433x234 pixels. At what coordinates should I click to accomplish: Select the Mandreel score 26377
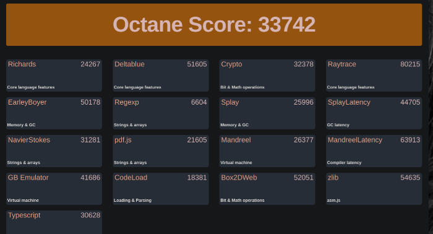point(304,140)
